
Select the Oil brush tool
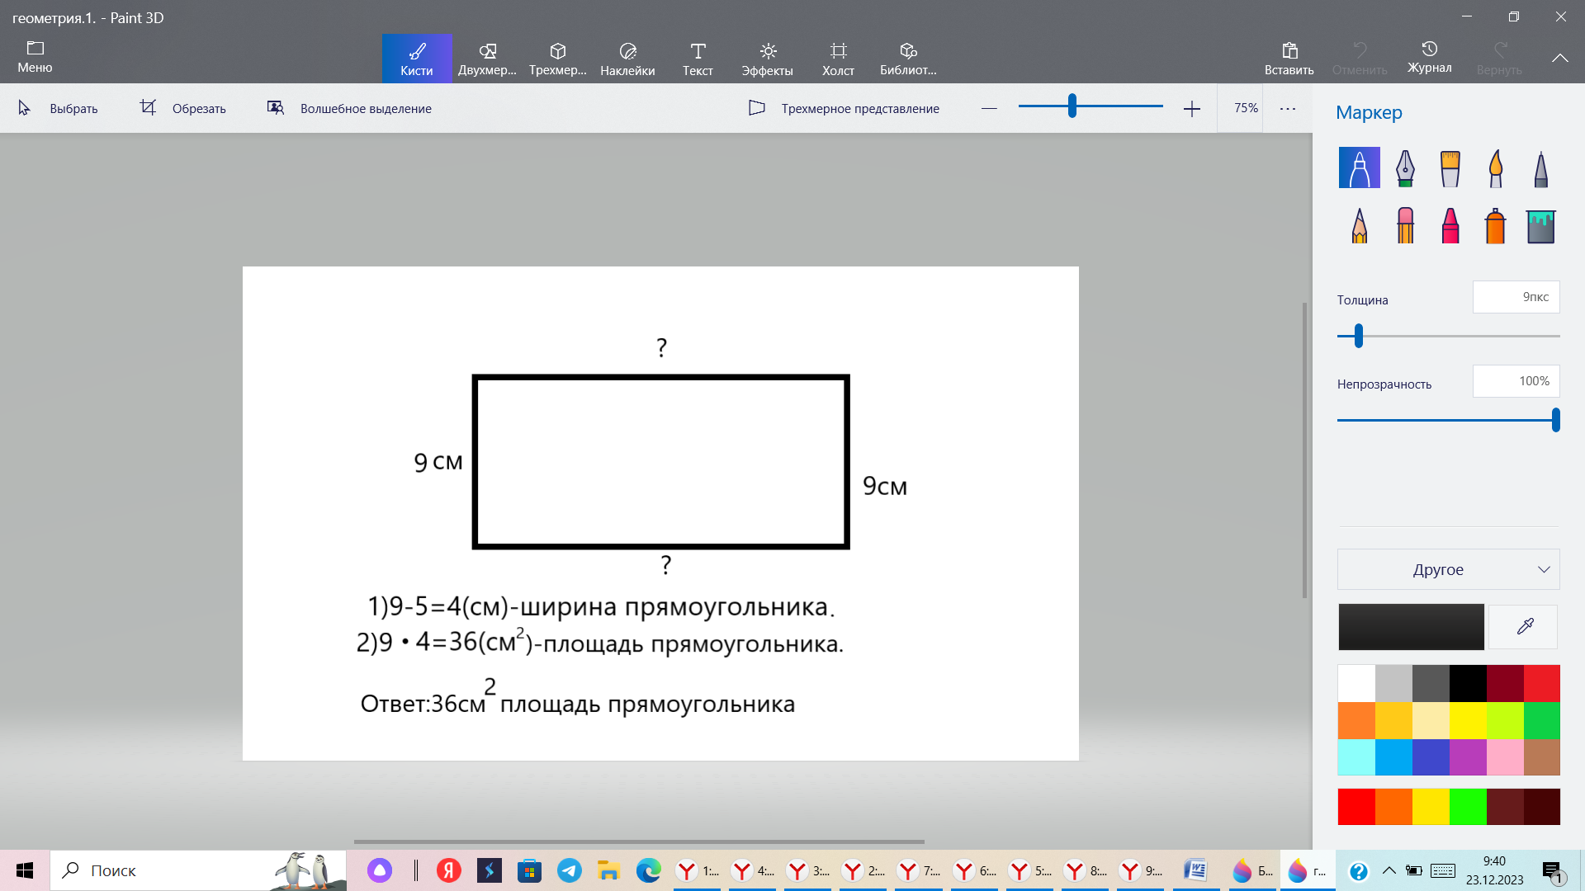[1450, 167]
